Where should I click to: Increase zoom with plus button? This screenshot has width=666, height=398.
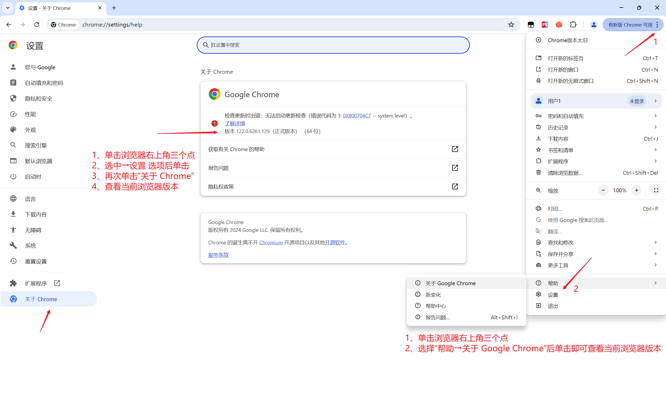(637, 190)
